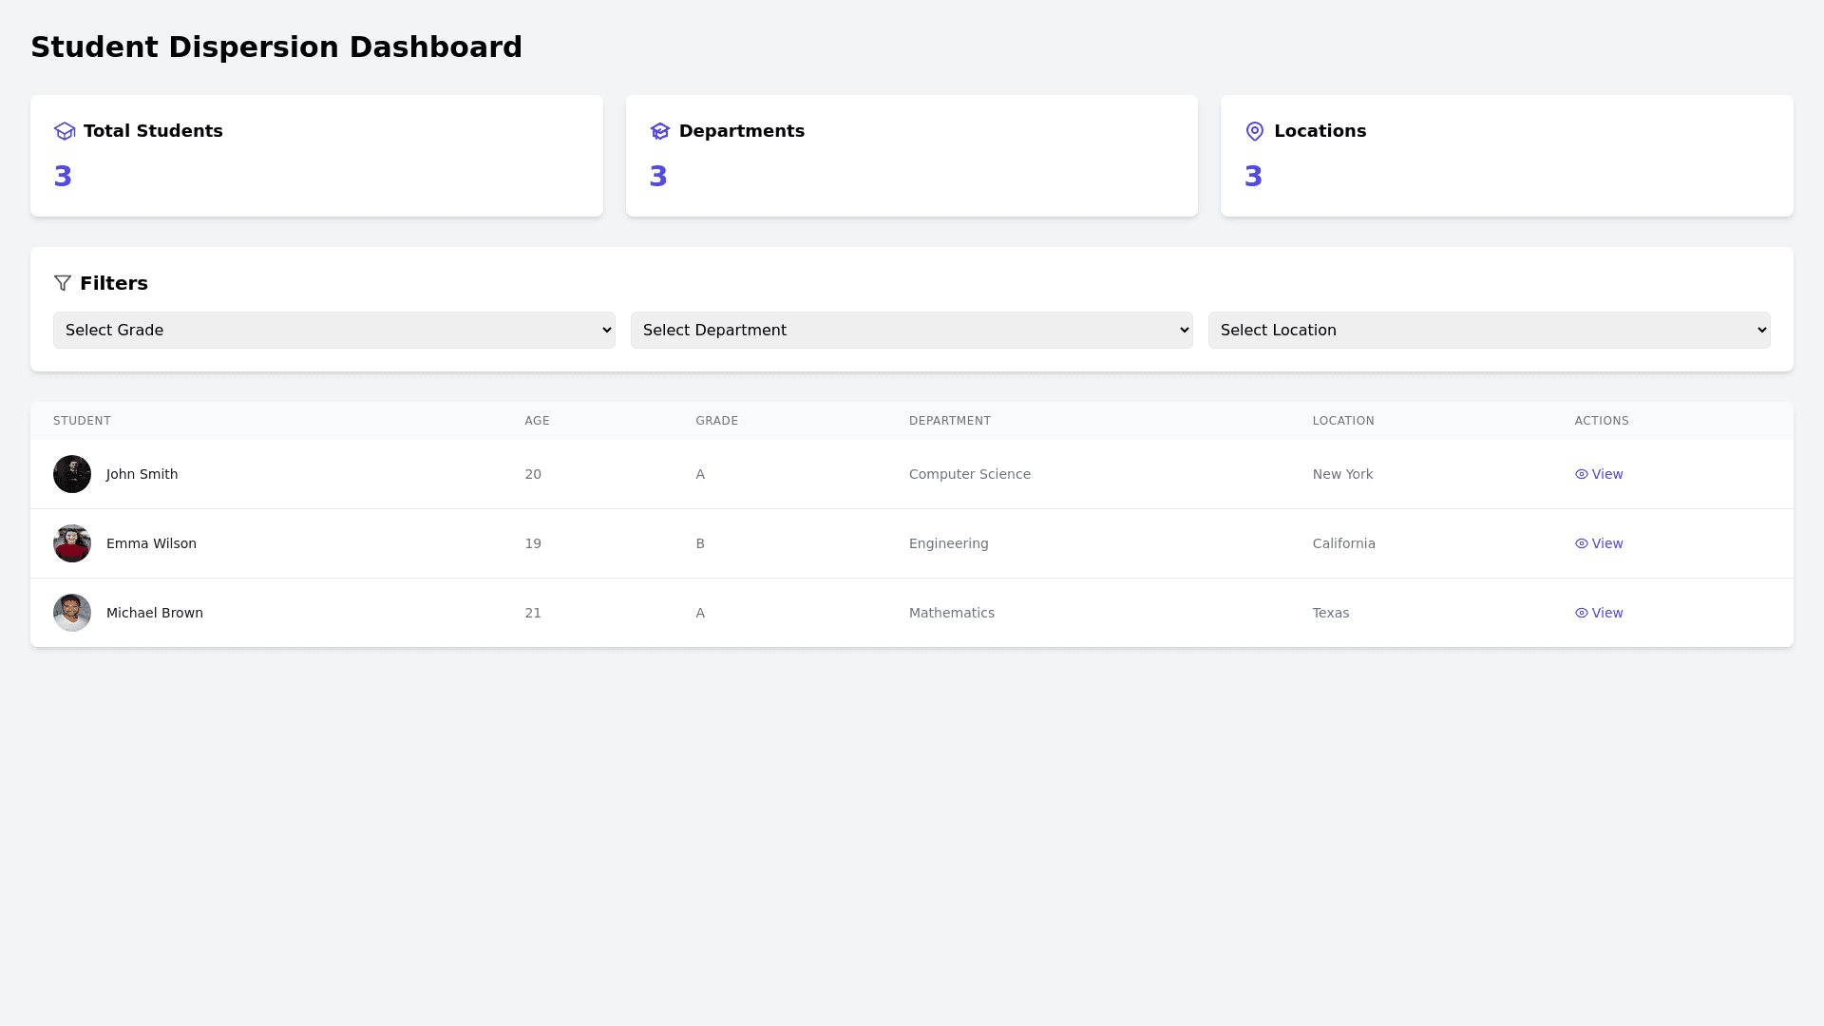Click John Smith's avatar photo
The image size is (1824, 1026).
(72, 474)
